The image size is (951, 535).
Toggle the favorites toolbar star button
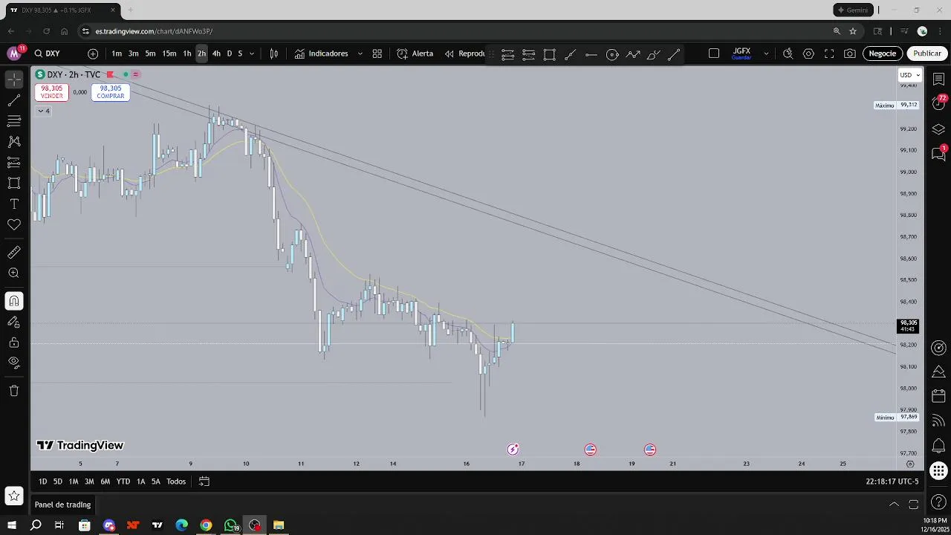[14, 495]
